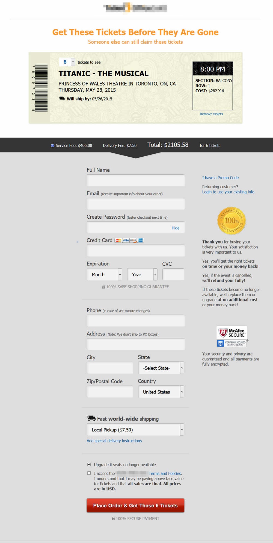Expand the expiration Month dropdown
Screen dimensions: 273x543
pyautogui.click(x=104, y=274)
